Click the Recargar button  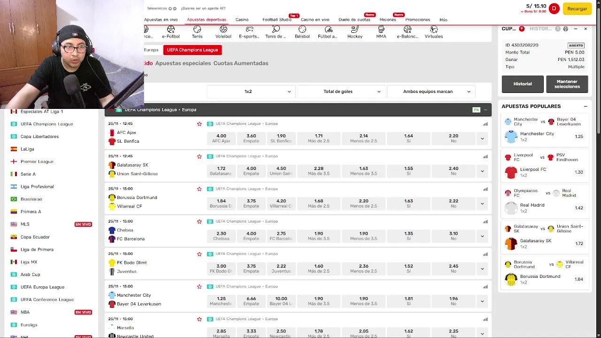[x=577, y=8]
